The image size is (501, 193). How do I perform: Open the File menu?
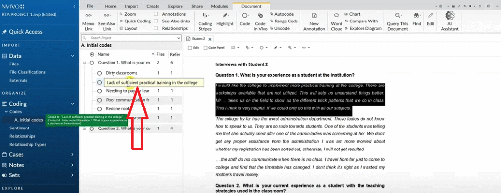click(90, 6)
